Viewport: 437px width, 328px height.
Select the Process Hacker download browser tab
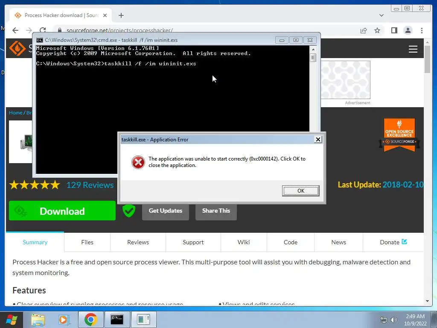click(61, 15)
